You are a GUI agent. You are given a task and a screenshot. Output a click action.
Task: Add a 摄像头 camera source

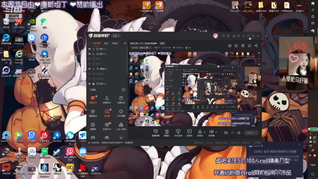point(167,133)
